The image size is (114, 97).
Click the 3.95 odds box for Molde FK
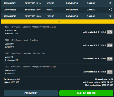(110, 59)
